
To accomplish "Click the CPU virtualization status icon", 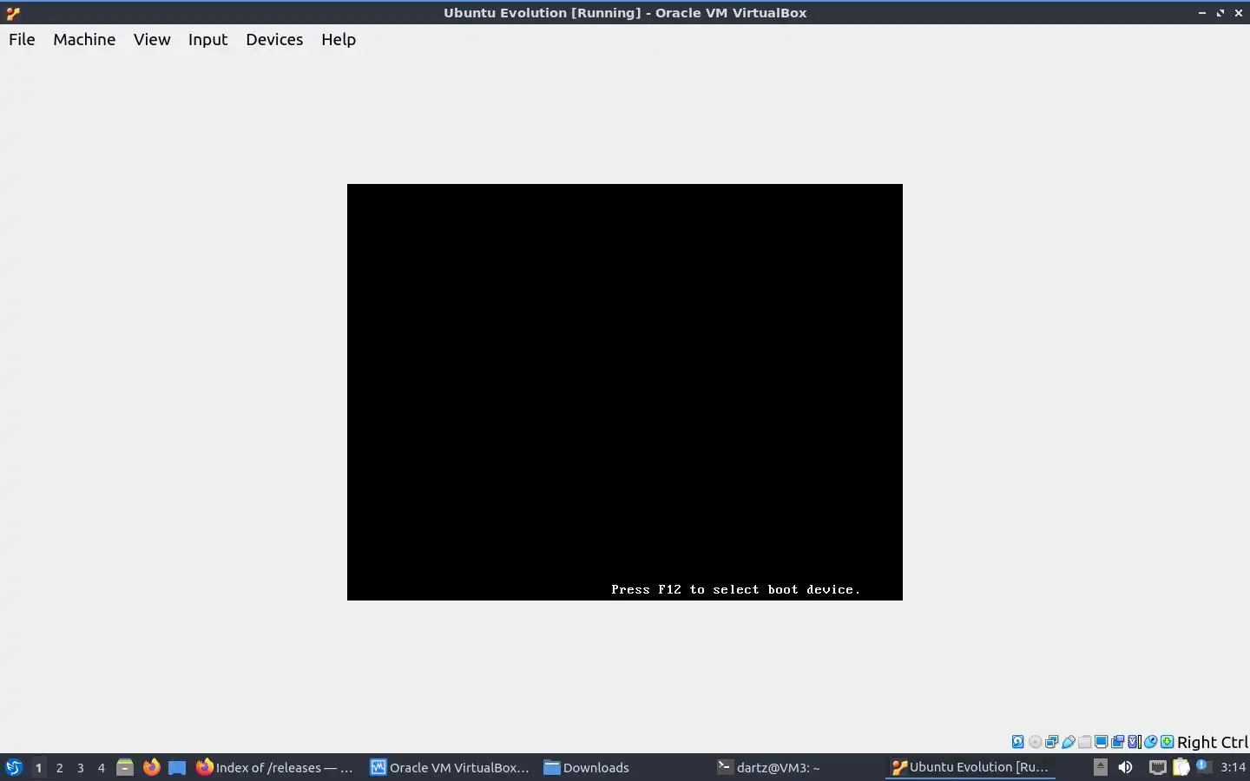I will point(1134,742).
